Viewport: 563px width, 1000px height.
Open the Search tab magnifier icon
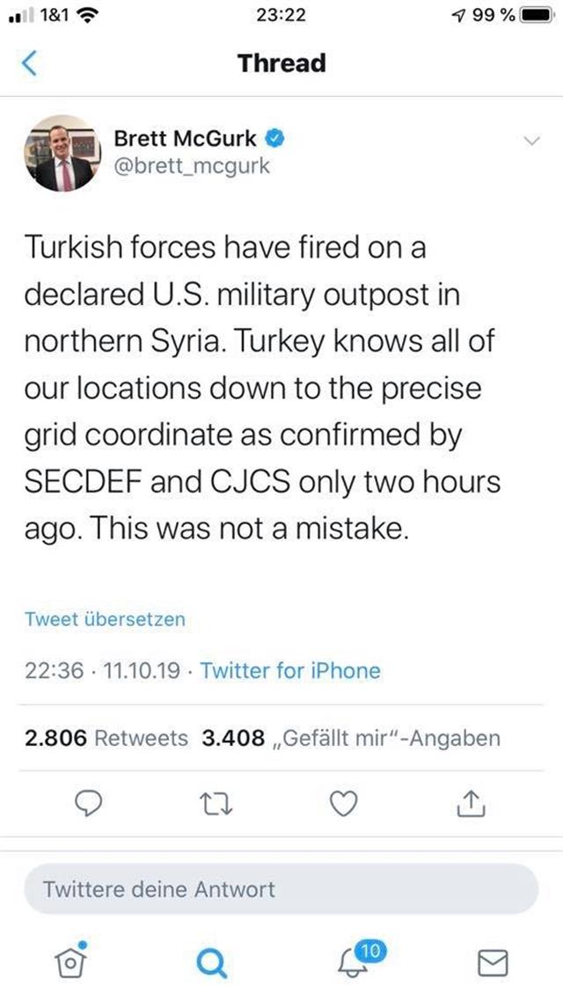coord(209,963)
